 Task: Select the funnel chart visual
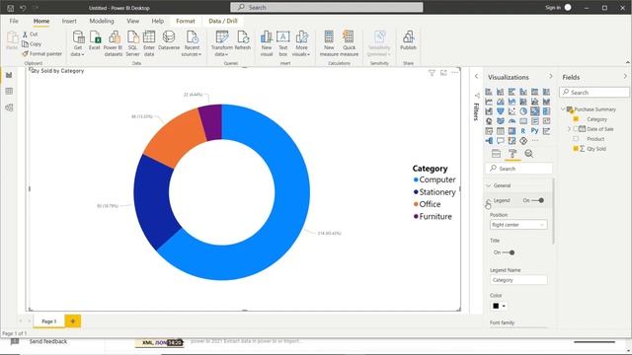[501, 111]
